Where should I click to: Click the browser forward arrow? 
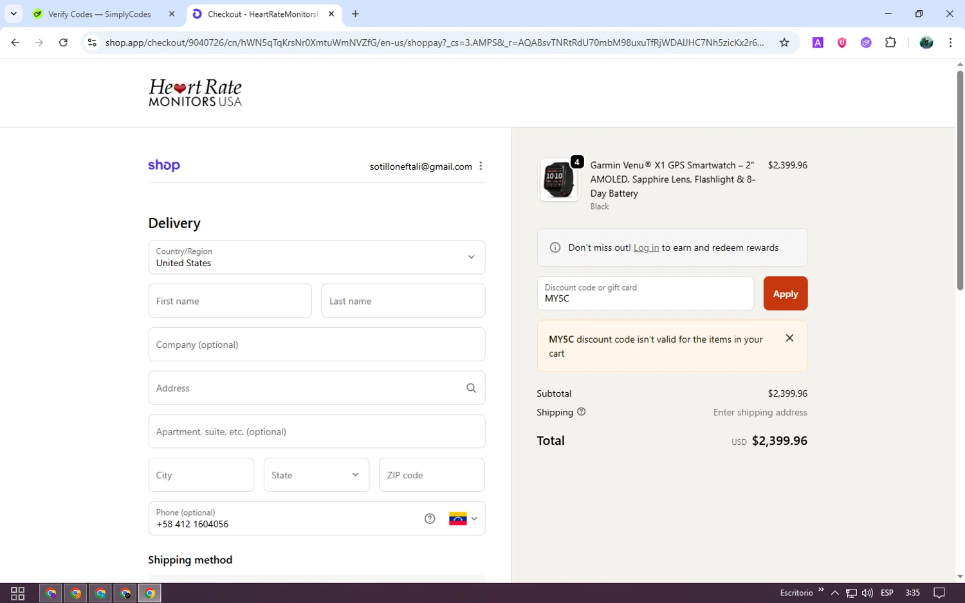[39, 42]
